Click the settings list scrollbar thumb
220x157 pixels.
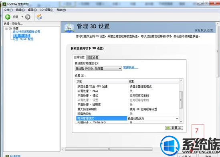[181, 100]
